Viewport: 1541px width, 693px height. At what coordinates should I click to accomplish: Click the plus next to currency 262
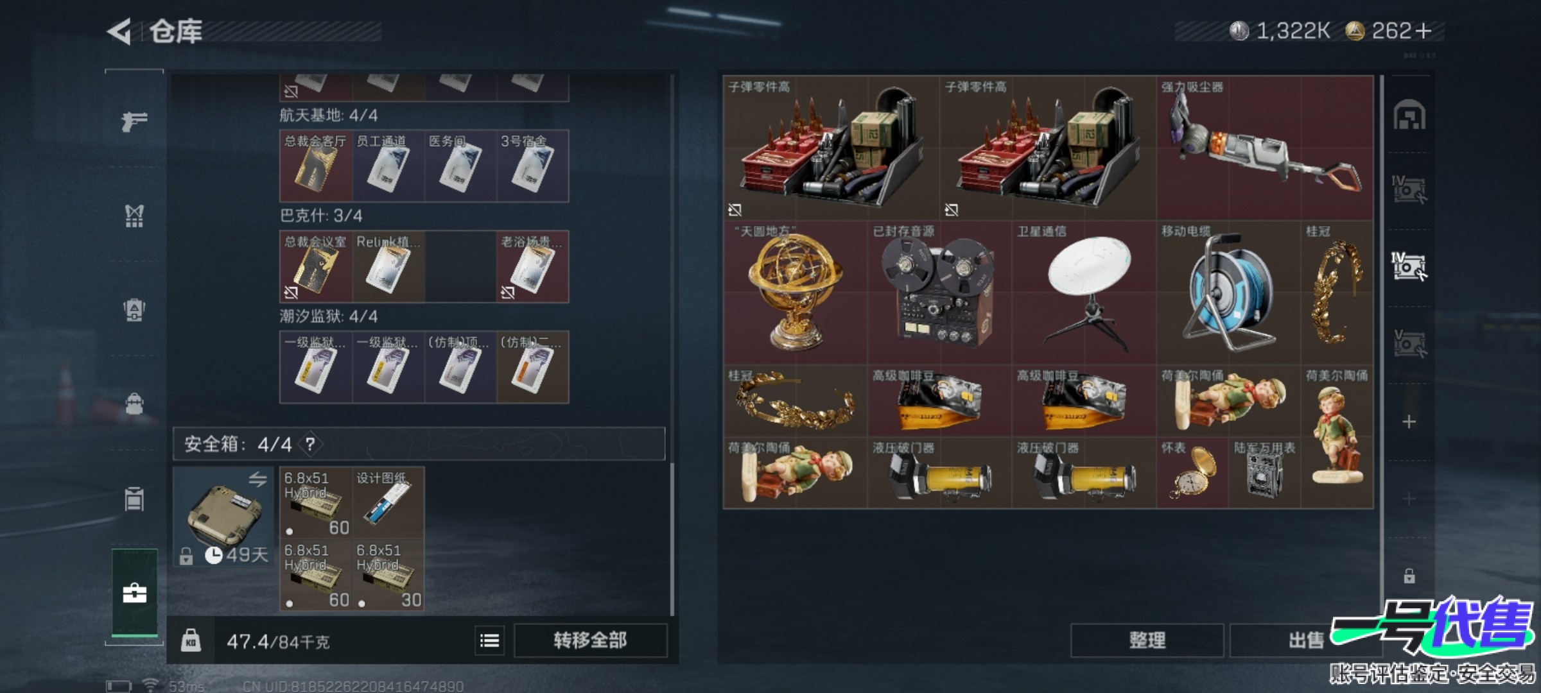tap(1423, 31)
